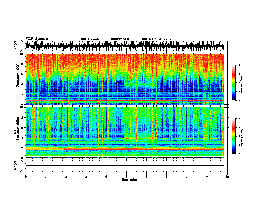Click the time axis tick label "0"

(x=26, y=177)
